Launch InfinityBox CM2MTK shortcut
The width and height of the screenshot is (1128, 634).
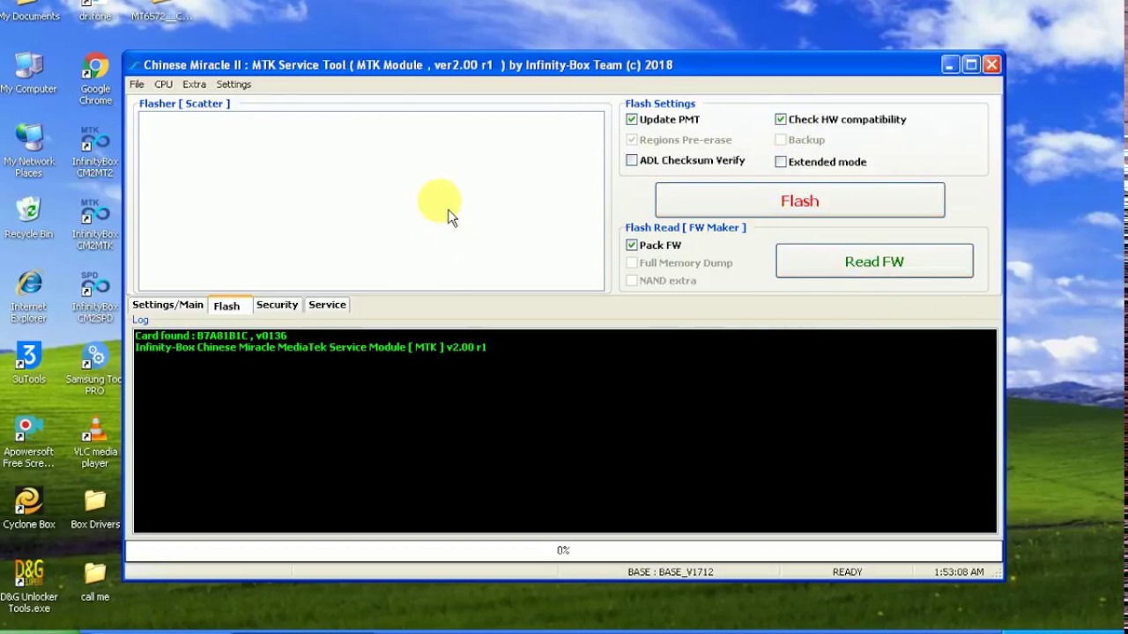pyautogui.click(x=95, y=225)
